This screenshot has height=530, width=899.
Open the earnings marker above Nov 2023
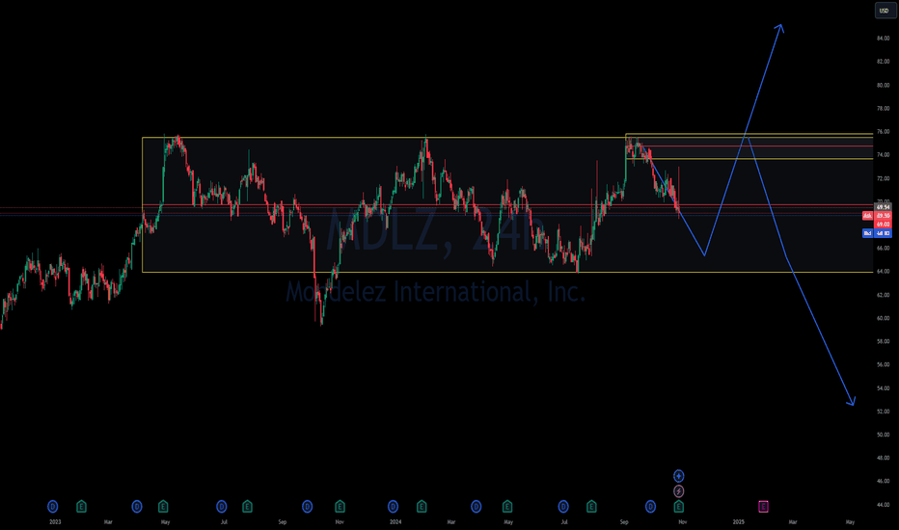point(340,507)
